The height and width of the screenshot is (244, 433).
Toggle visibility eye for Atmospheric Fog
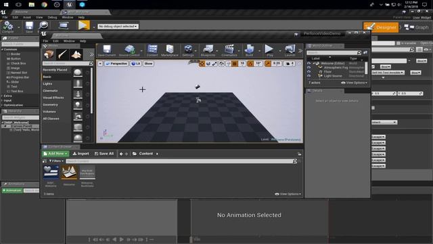click(309, 68)
